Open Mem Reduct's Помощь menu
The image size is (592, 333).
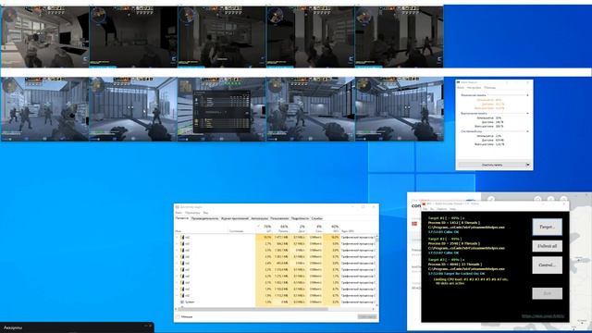pyautogui.click(x=489, y=88)
